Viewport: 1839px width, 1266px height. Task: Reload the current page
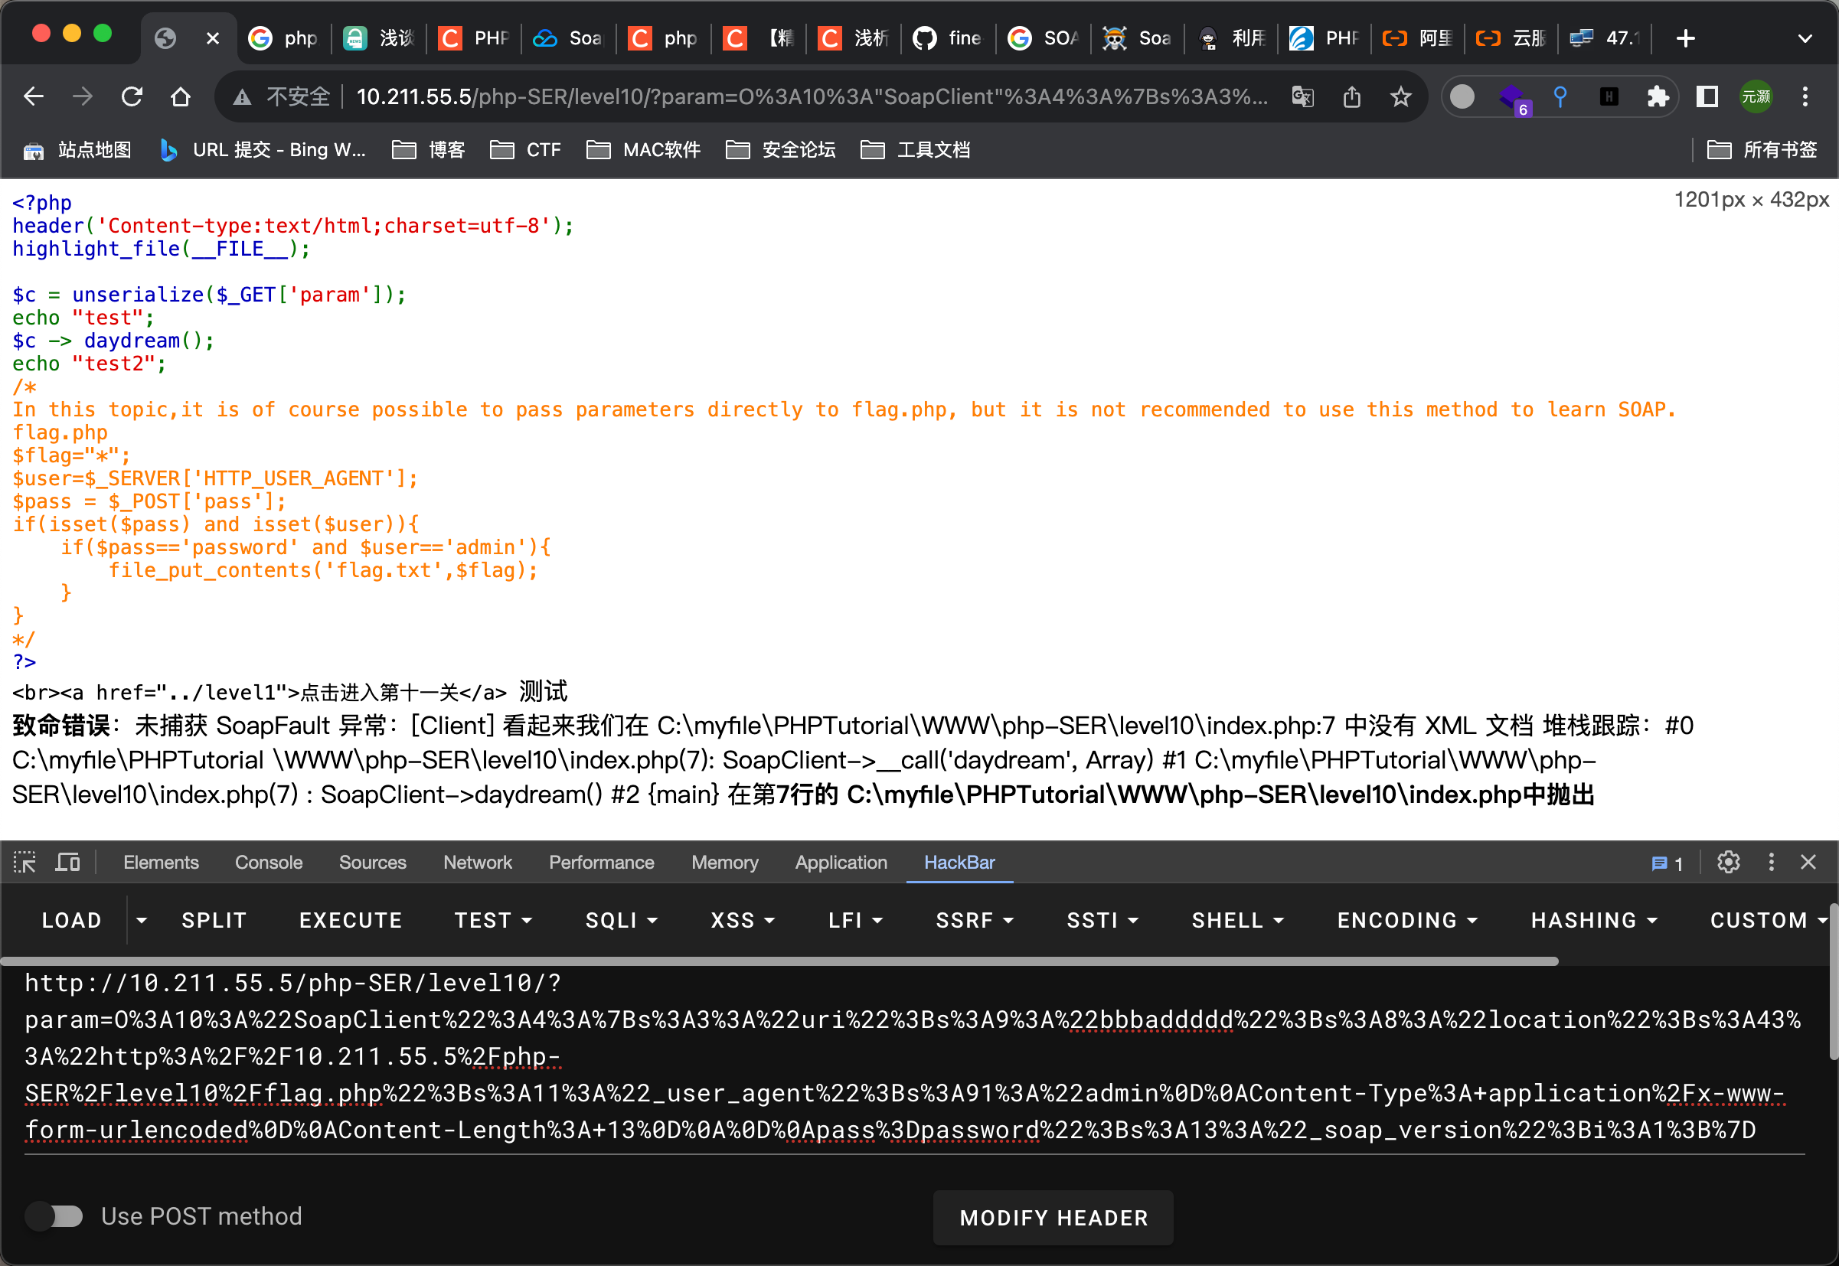pos(132,96)
